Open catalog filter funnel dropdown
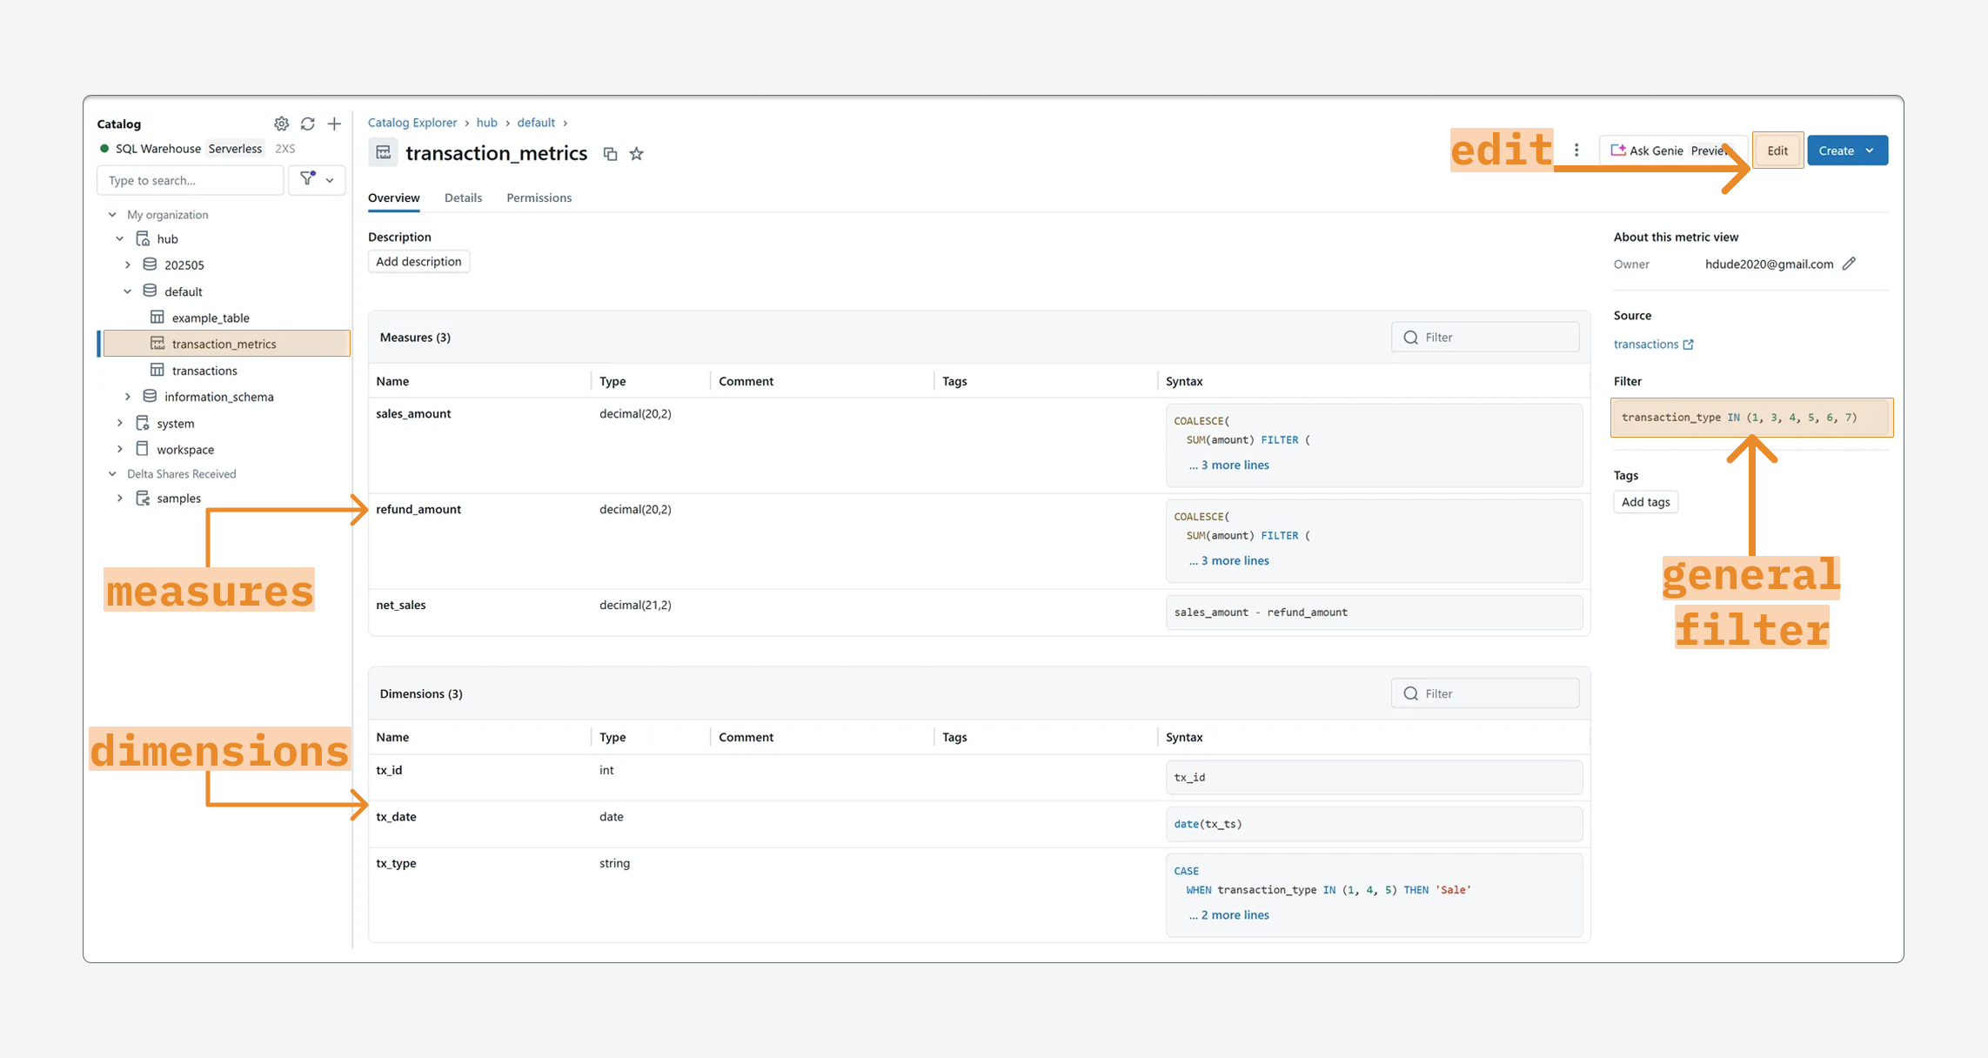Viewport: 1988px width, 1058px height. [x=317, y=179]
